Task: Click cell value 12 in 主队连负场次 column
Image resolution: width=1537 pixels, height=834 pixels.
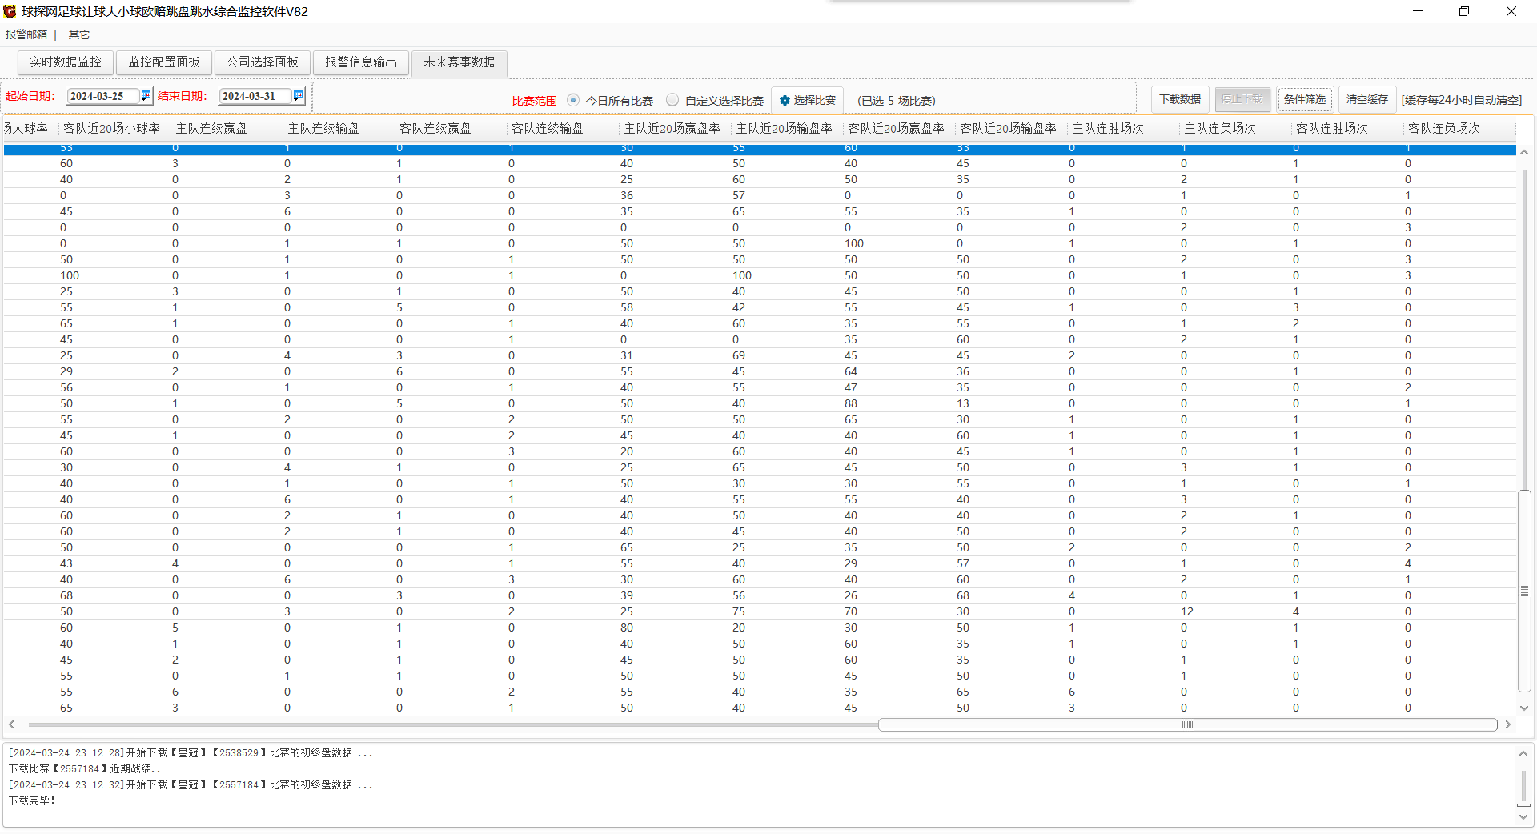Action: [1186, 611]
